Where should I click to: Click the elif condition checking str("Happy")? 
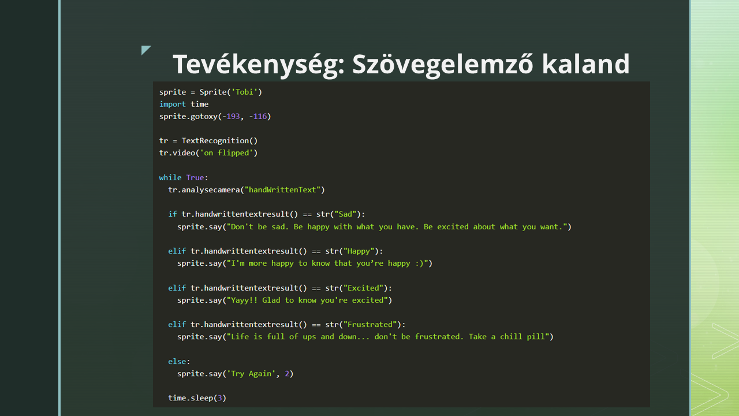[275, 251]
